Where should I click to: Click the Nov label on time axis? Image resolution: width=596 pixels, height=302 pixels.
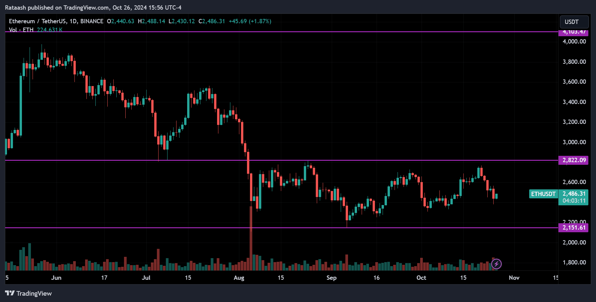(x=514, y=278)
